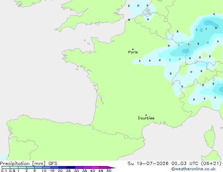Click the 50 legend value

pos(109,171)
